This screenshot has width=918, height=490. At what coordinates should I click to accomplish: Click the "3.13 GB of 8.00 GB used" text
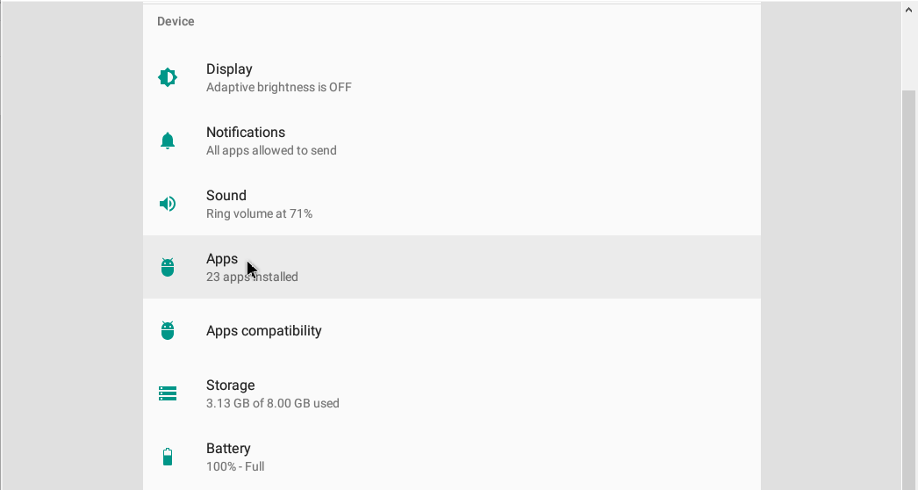(x=272, y=403)
